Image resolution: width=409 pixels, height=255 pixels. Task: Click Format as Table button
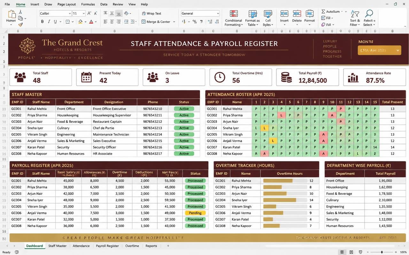tap(252, 18)
